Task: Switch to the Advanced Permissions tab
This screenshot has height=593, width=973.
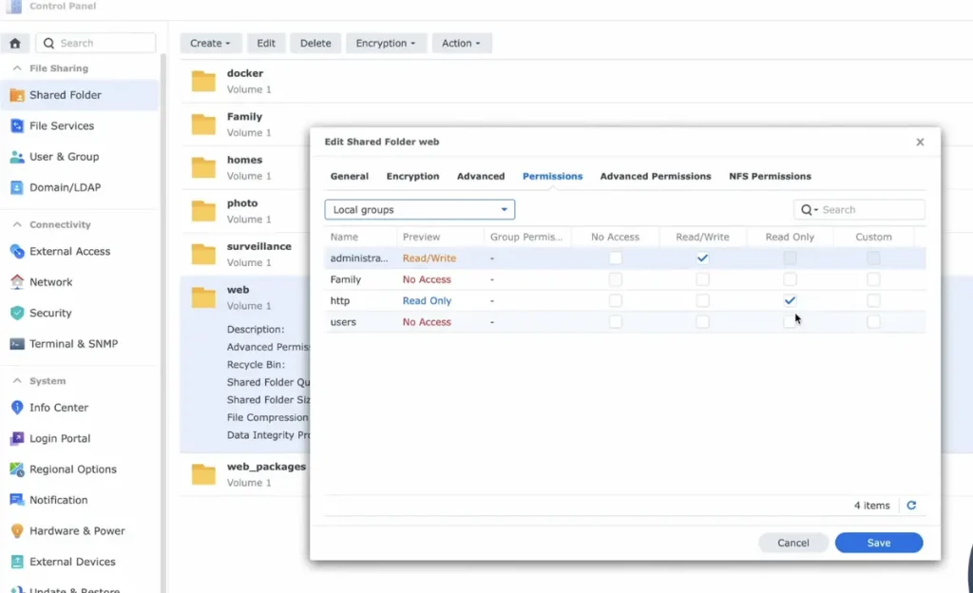Action: [x=655, y=177]
